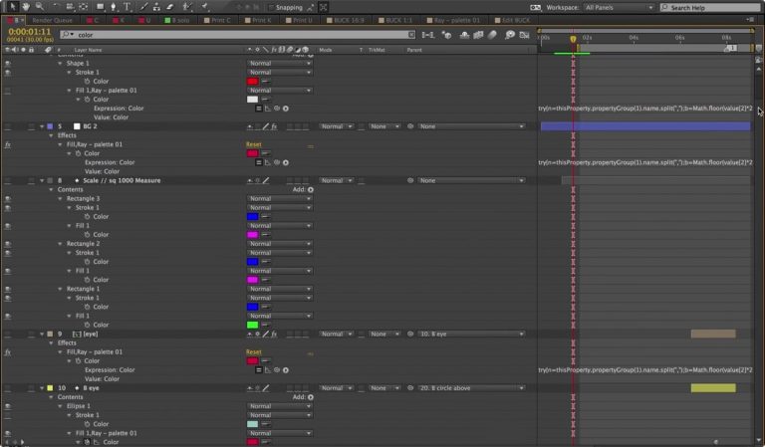This screenshot has width=765, height=447.
Task: Select the Hand tool in the toolbar
Action: point(26,7)
